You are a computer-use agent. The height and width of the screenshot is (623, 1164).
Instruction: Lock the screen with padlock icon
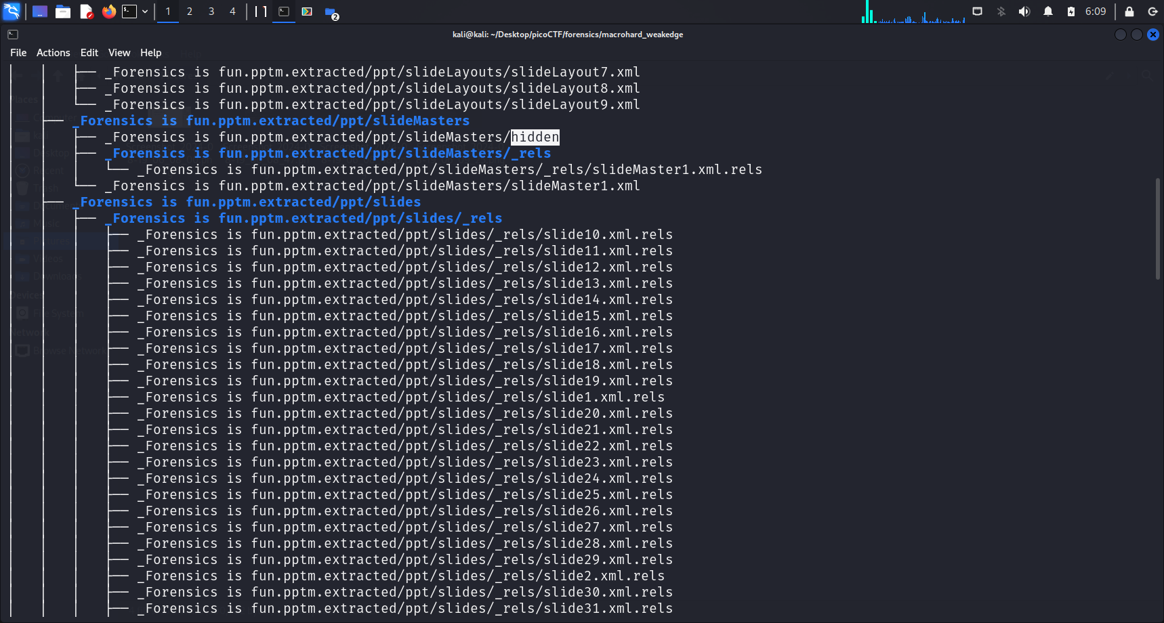(x=1129, y=12)
